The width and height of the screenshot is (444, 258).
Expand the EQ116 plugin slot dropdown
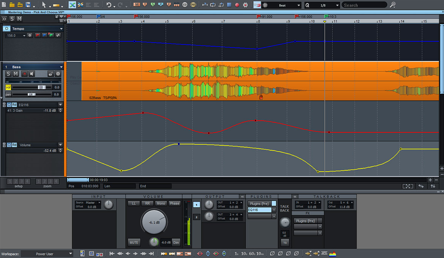(274, 210)
